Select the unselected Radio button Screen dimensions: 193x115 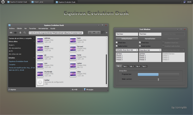point(117,46)
